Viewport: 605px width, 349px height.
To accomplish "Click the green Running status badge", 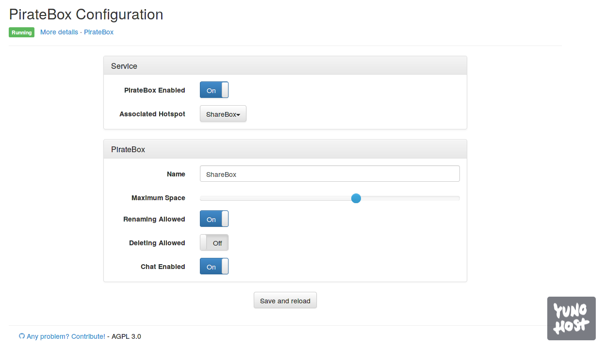I will coord(21,32).
